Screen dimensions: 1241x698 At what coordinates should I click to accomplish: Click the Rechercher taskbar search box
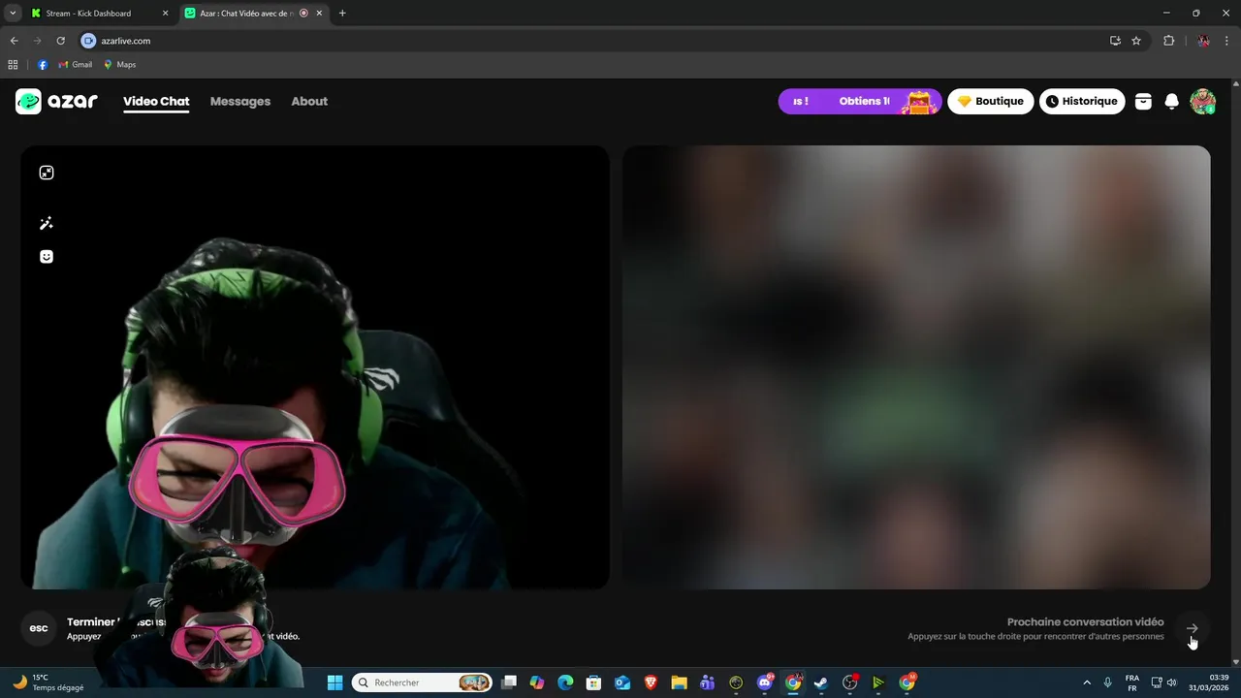[422, 682]
